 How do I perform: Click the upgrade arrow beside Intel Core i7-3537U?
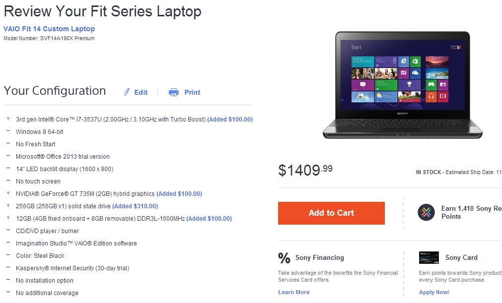tap(8, 119)
